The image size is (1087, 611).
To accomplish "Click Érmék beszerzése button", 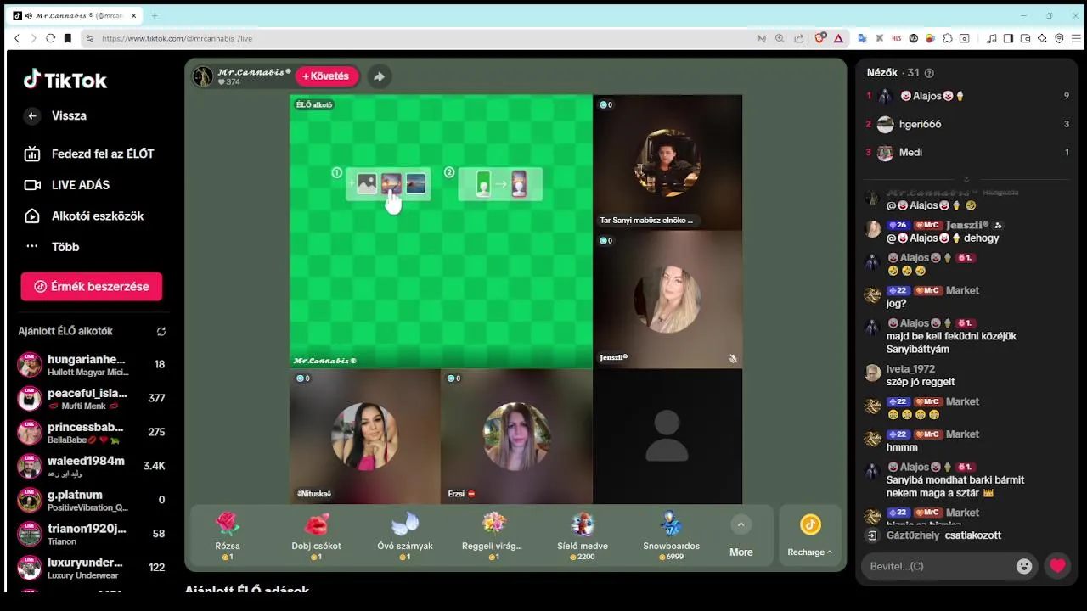I will coord(92,287).
